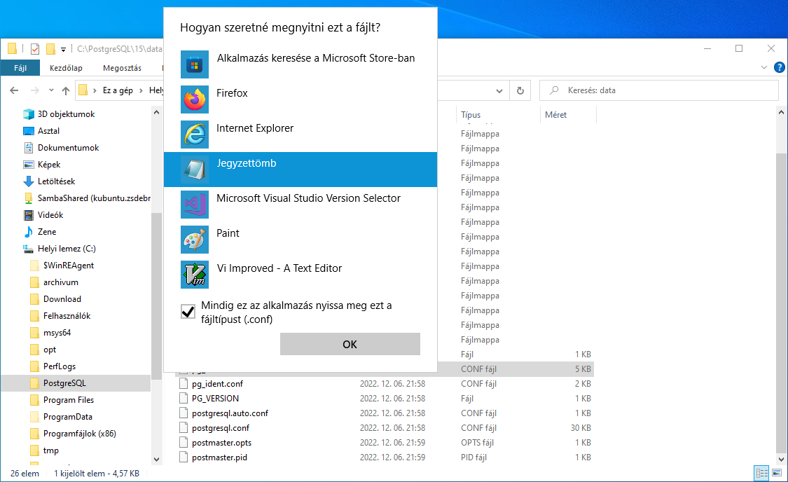Image resolution: width=788 pixels, height=482 pixels.
Task: Open the Program Files folder in tree
Action: click(69, 400)
